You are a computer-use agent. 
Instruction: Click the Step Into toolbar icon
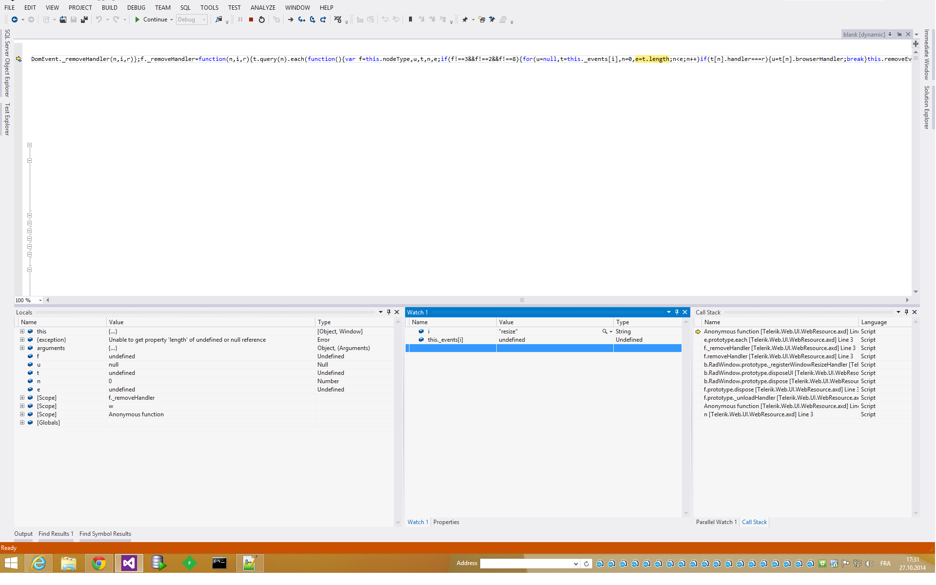(301, 19)
